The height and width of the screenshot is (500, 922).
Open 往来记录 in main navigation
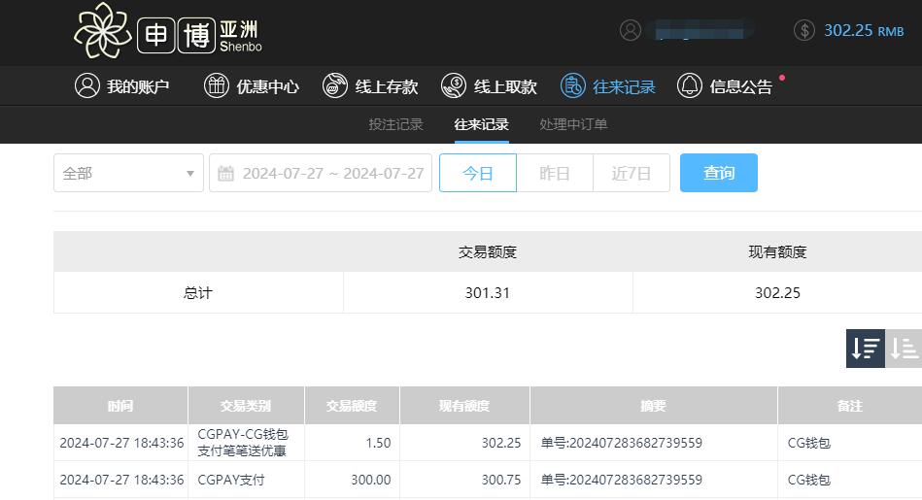click(608, 86)
